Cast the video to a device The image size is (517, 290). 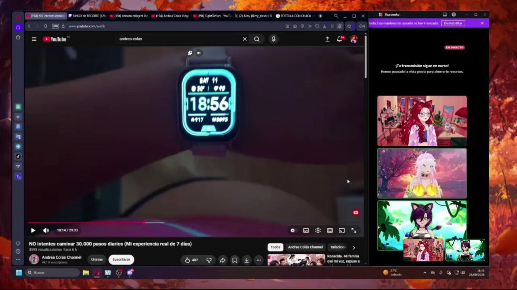pyautogui.click(x=342, y=230)
